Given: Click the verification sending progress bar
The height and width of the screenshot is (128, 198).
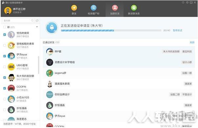Looking at the screenshot, I should 111,31.
